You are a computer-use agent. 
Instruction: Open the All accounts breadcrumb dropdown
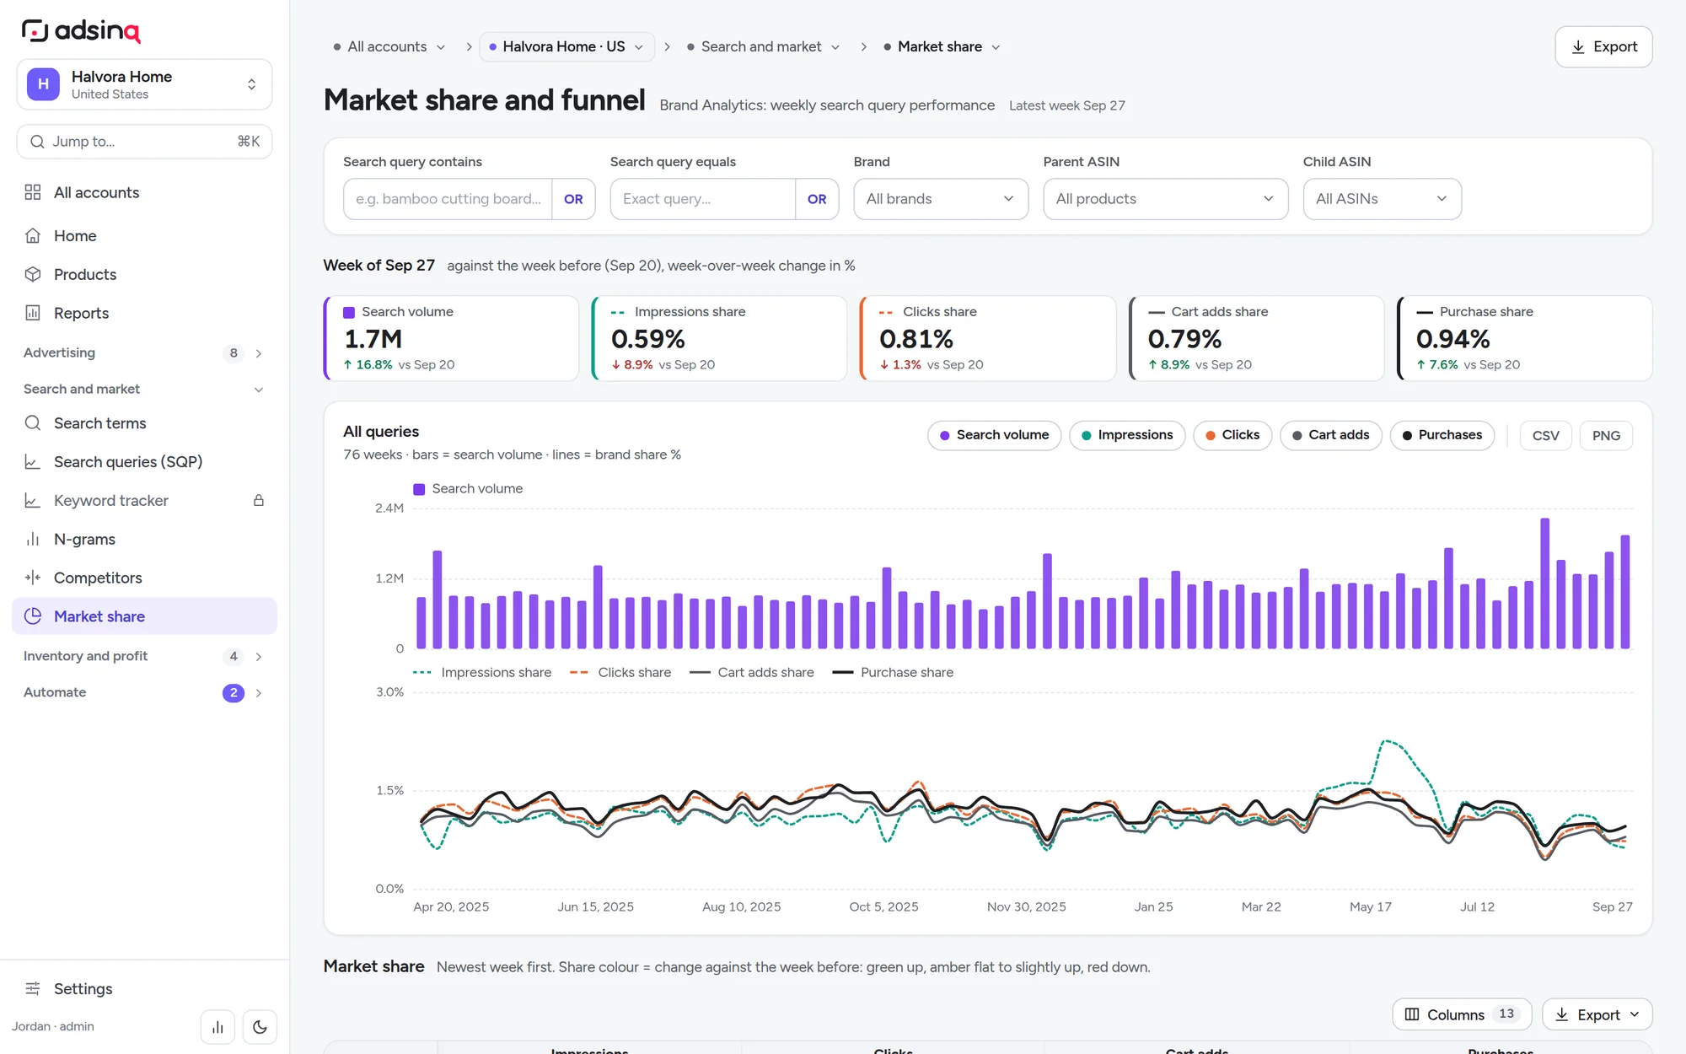pyautogui.click(x=389, y=47)
